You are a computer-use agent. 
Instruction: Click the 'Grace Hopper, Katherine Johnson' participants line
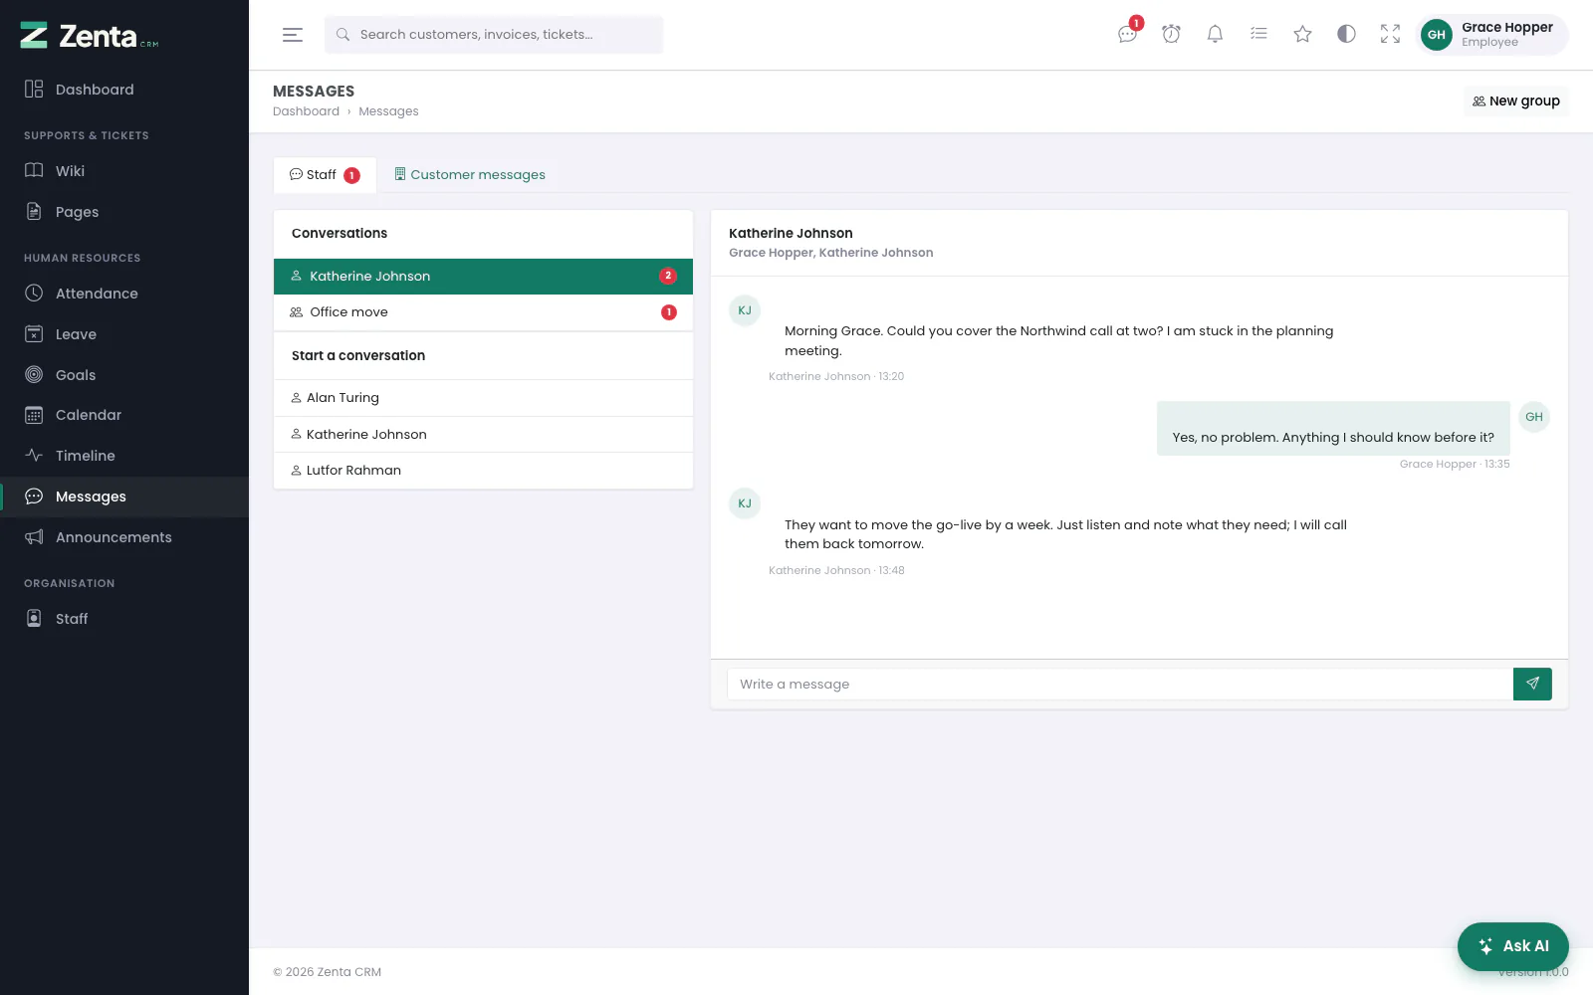pyautogui.click(x=831, y=253)
